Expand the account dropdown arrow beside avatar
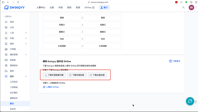 coord(196,7)
